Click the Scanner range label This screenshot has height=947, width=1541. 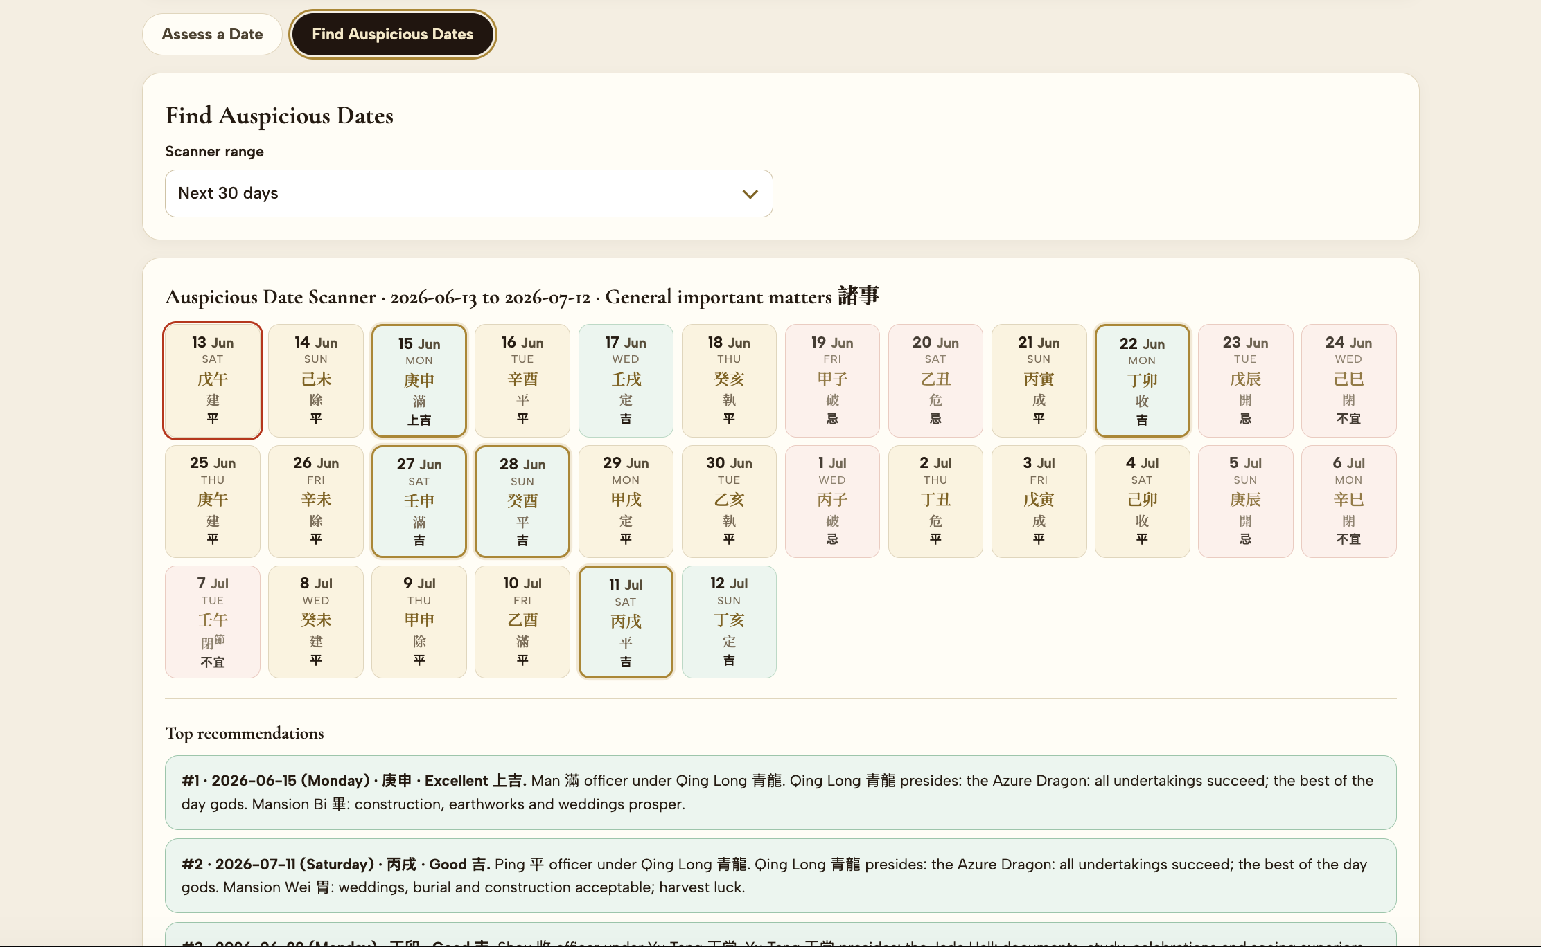[214, 152]
